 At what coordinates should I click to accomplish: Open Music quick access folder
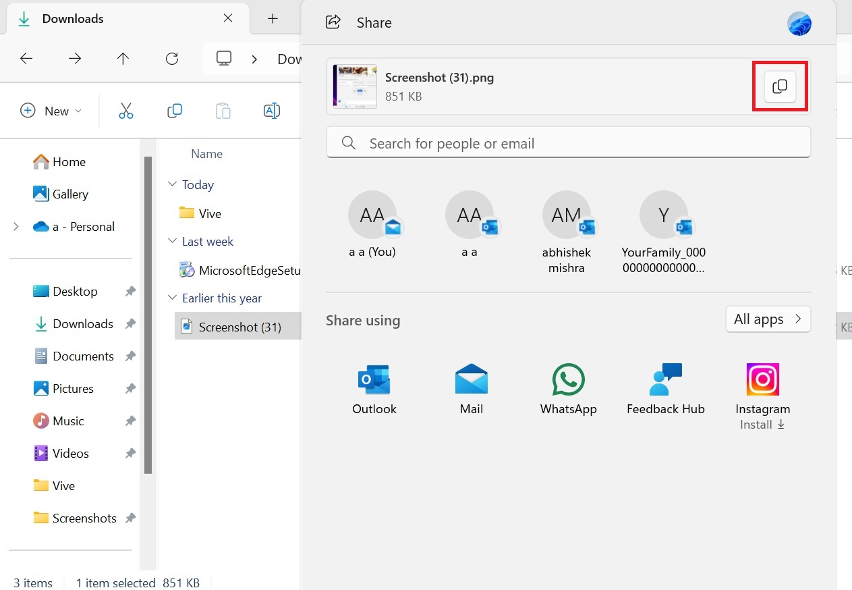[59, 421]
